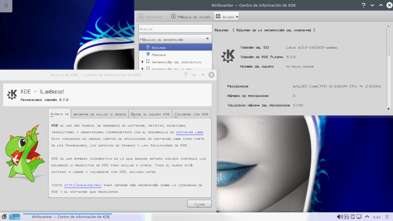Show hidden system tray icons arrow

367,217
